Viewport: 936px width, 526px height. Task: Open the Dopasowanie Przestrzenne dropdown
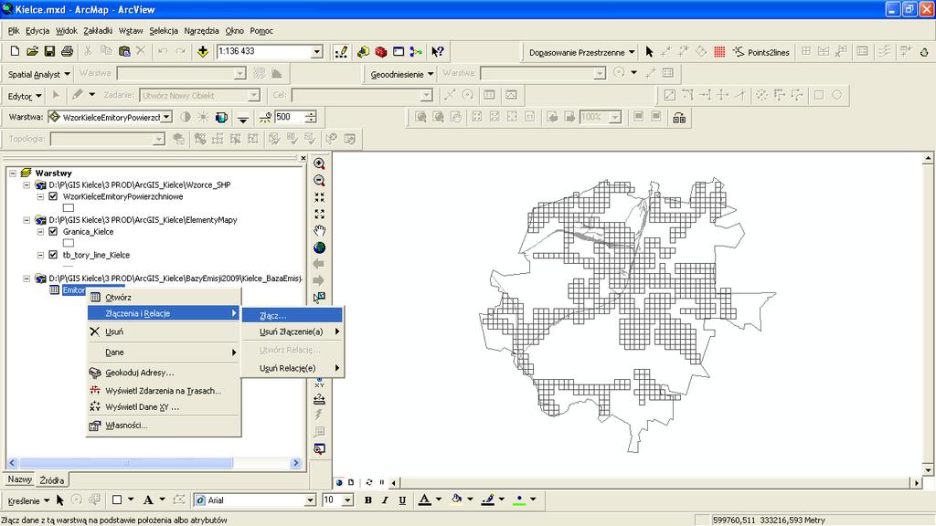pos(581,52)
